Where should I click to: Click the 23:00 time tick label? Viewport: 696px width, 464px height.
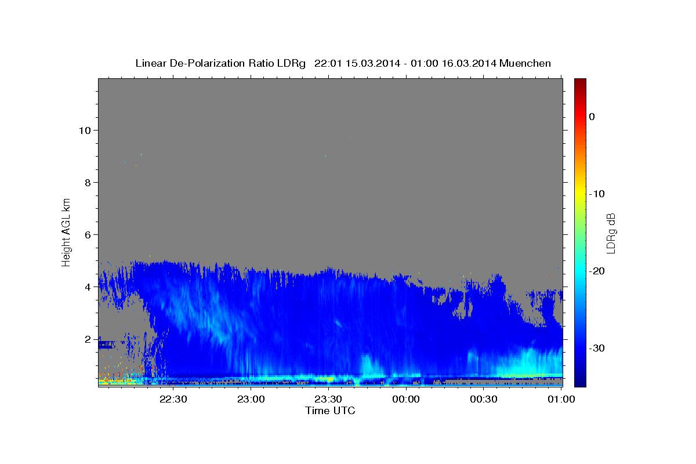(x=251, y=400)
